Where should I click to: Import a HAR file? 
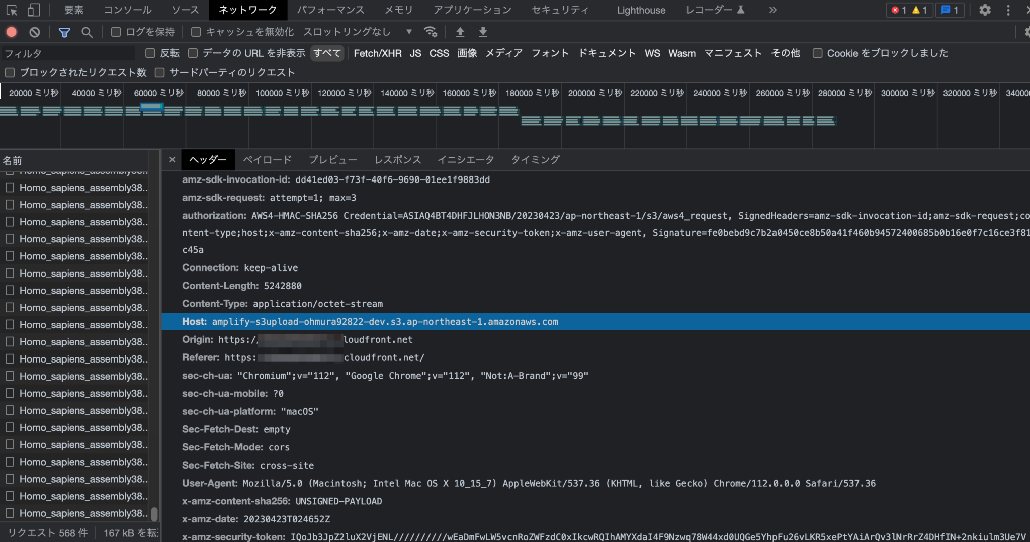click(x=460, y=31)
